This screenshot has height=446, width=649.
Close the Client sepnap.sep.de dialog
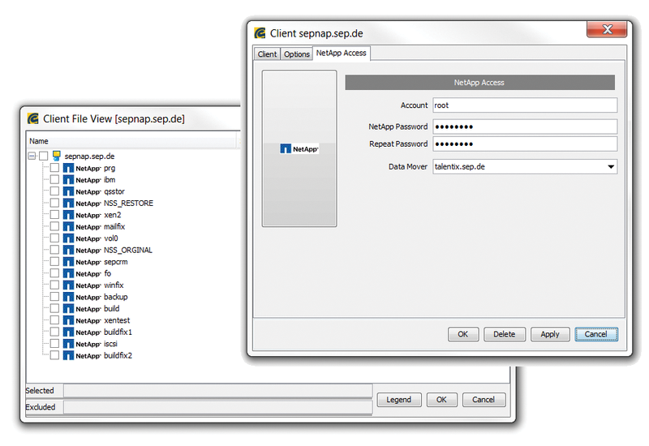(607, 29)
